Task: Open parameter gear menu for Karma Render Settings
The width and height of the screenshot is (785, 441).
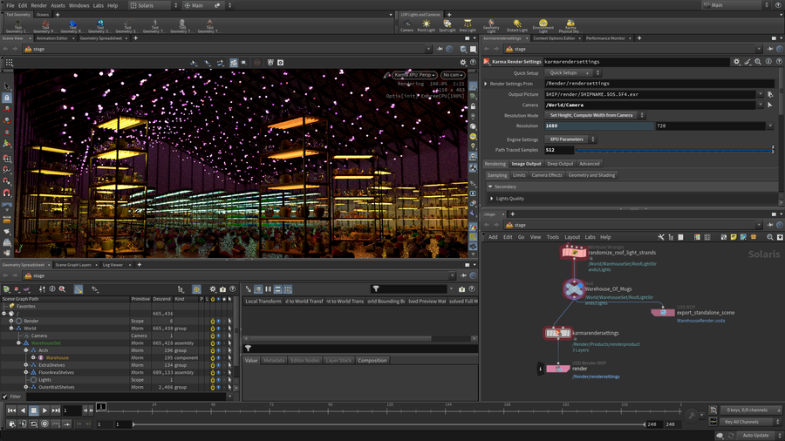Action: tap(736, 62)
